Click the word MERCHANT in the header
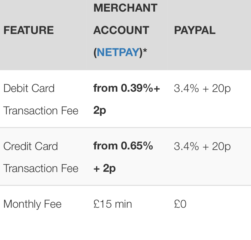 [125, 8]
